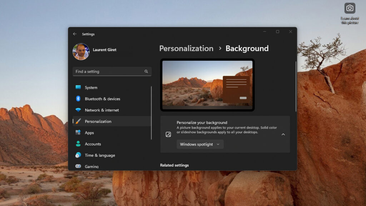Click the search magnifier icon
The image size is (366, 206).
tap(146, 71)
